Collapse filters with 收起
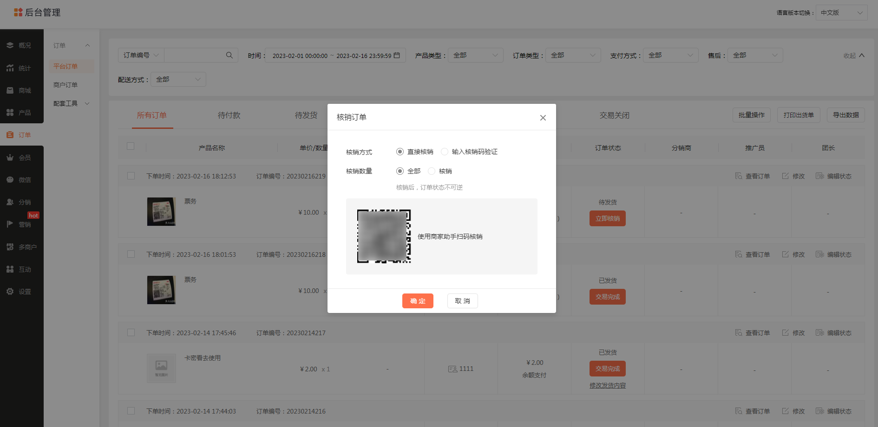Image resolution: width=878 pixels, height=427 pixels. (854, 55)
